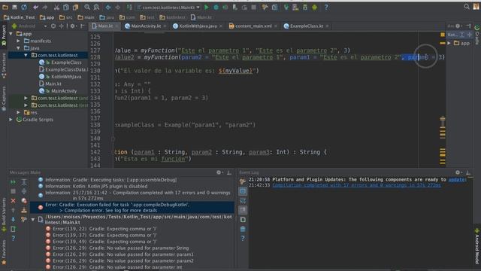
Task: Open the update link in Event Log
Action: [x=458, y=179]
